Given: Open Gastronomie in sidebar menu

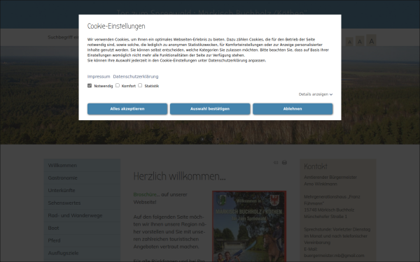Looking at the screenshot, I should [x=82, y=177].
